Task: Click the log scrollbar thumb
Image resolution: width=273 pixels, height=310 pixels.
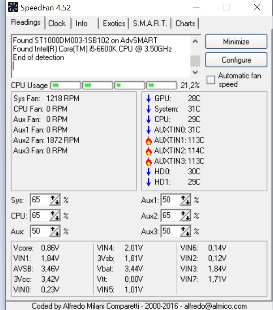Action: pyautogui.click(x=195, y=61)
